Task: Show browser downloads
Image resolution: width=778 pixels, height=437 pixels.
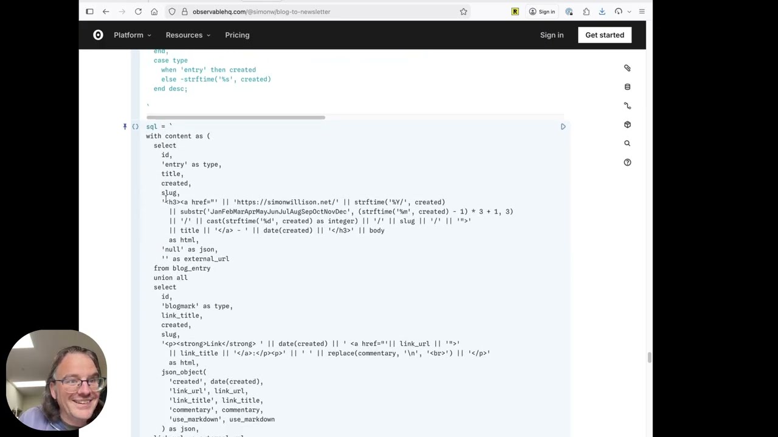Action: click(602, 12)
